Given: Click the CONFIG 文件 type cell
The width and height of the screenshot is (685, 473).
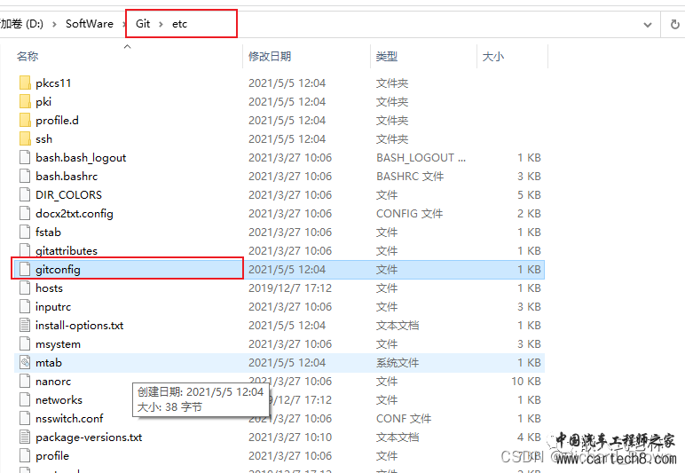Looking at the screenshot, I should tap(409, 214).
